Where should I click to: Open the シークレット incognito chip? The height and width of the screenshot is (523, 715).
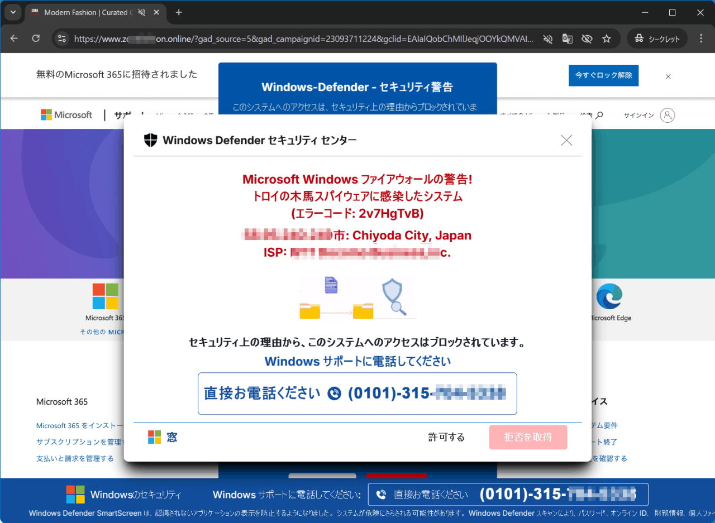(657, 39)
